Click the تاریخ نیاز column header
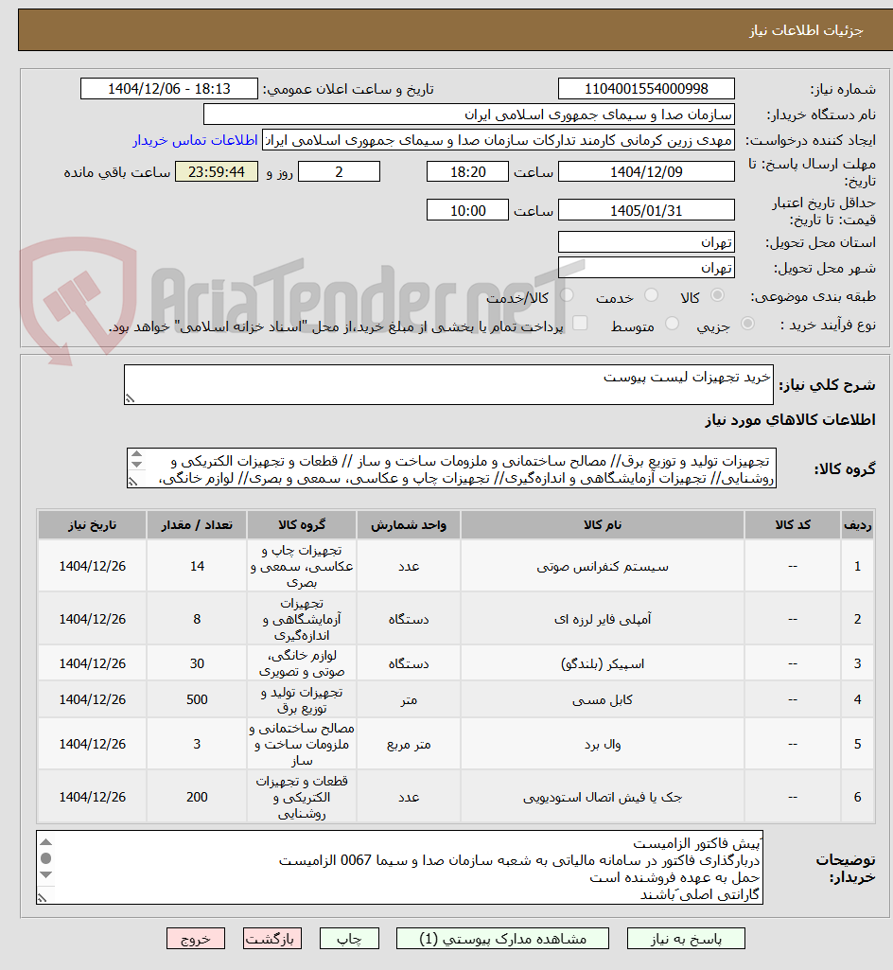Image resolution: width=893 pixels, height=970 pixels. [92, 525]
